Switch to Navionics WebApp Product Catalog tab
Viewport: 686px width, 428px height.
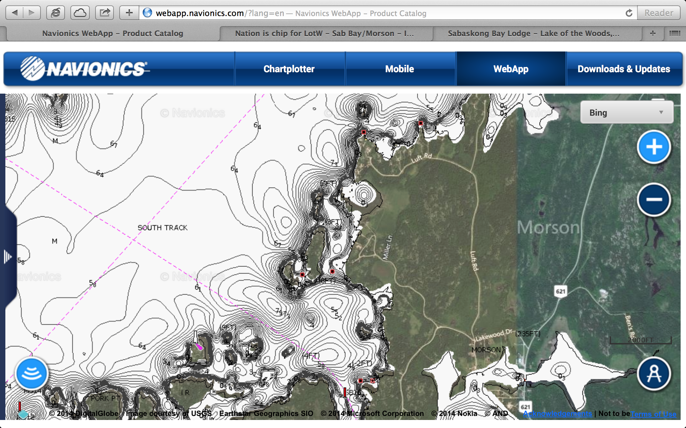(x=113, y=33)
